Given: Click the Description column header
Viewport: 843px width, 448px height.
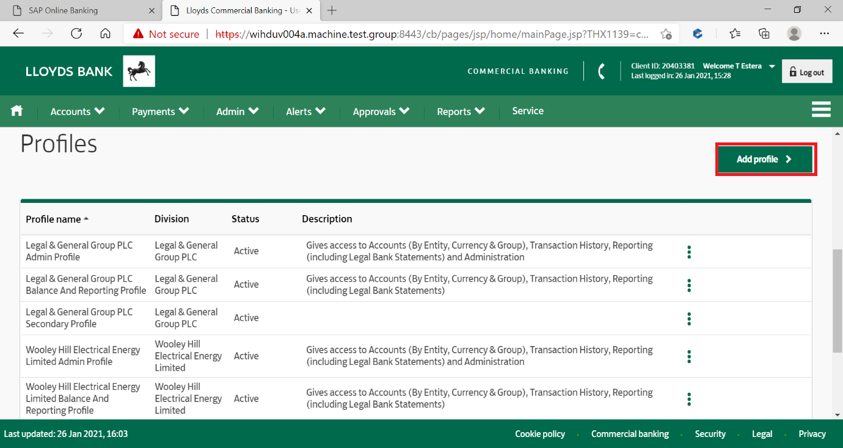Looking at the screenshot, I should click(327, 219).
